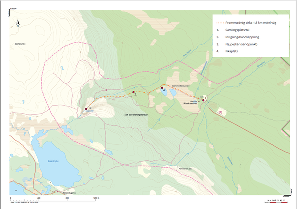Click the parking P symbol on the map
This screenshot has height=209, width=297.
(x=220, y=113)
